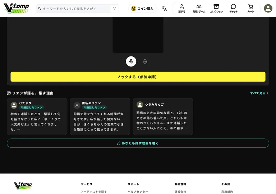
Task: Click つきみだんご's avatar icon
Action: [140, 105]
